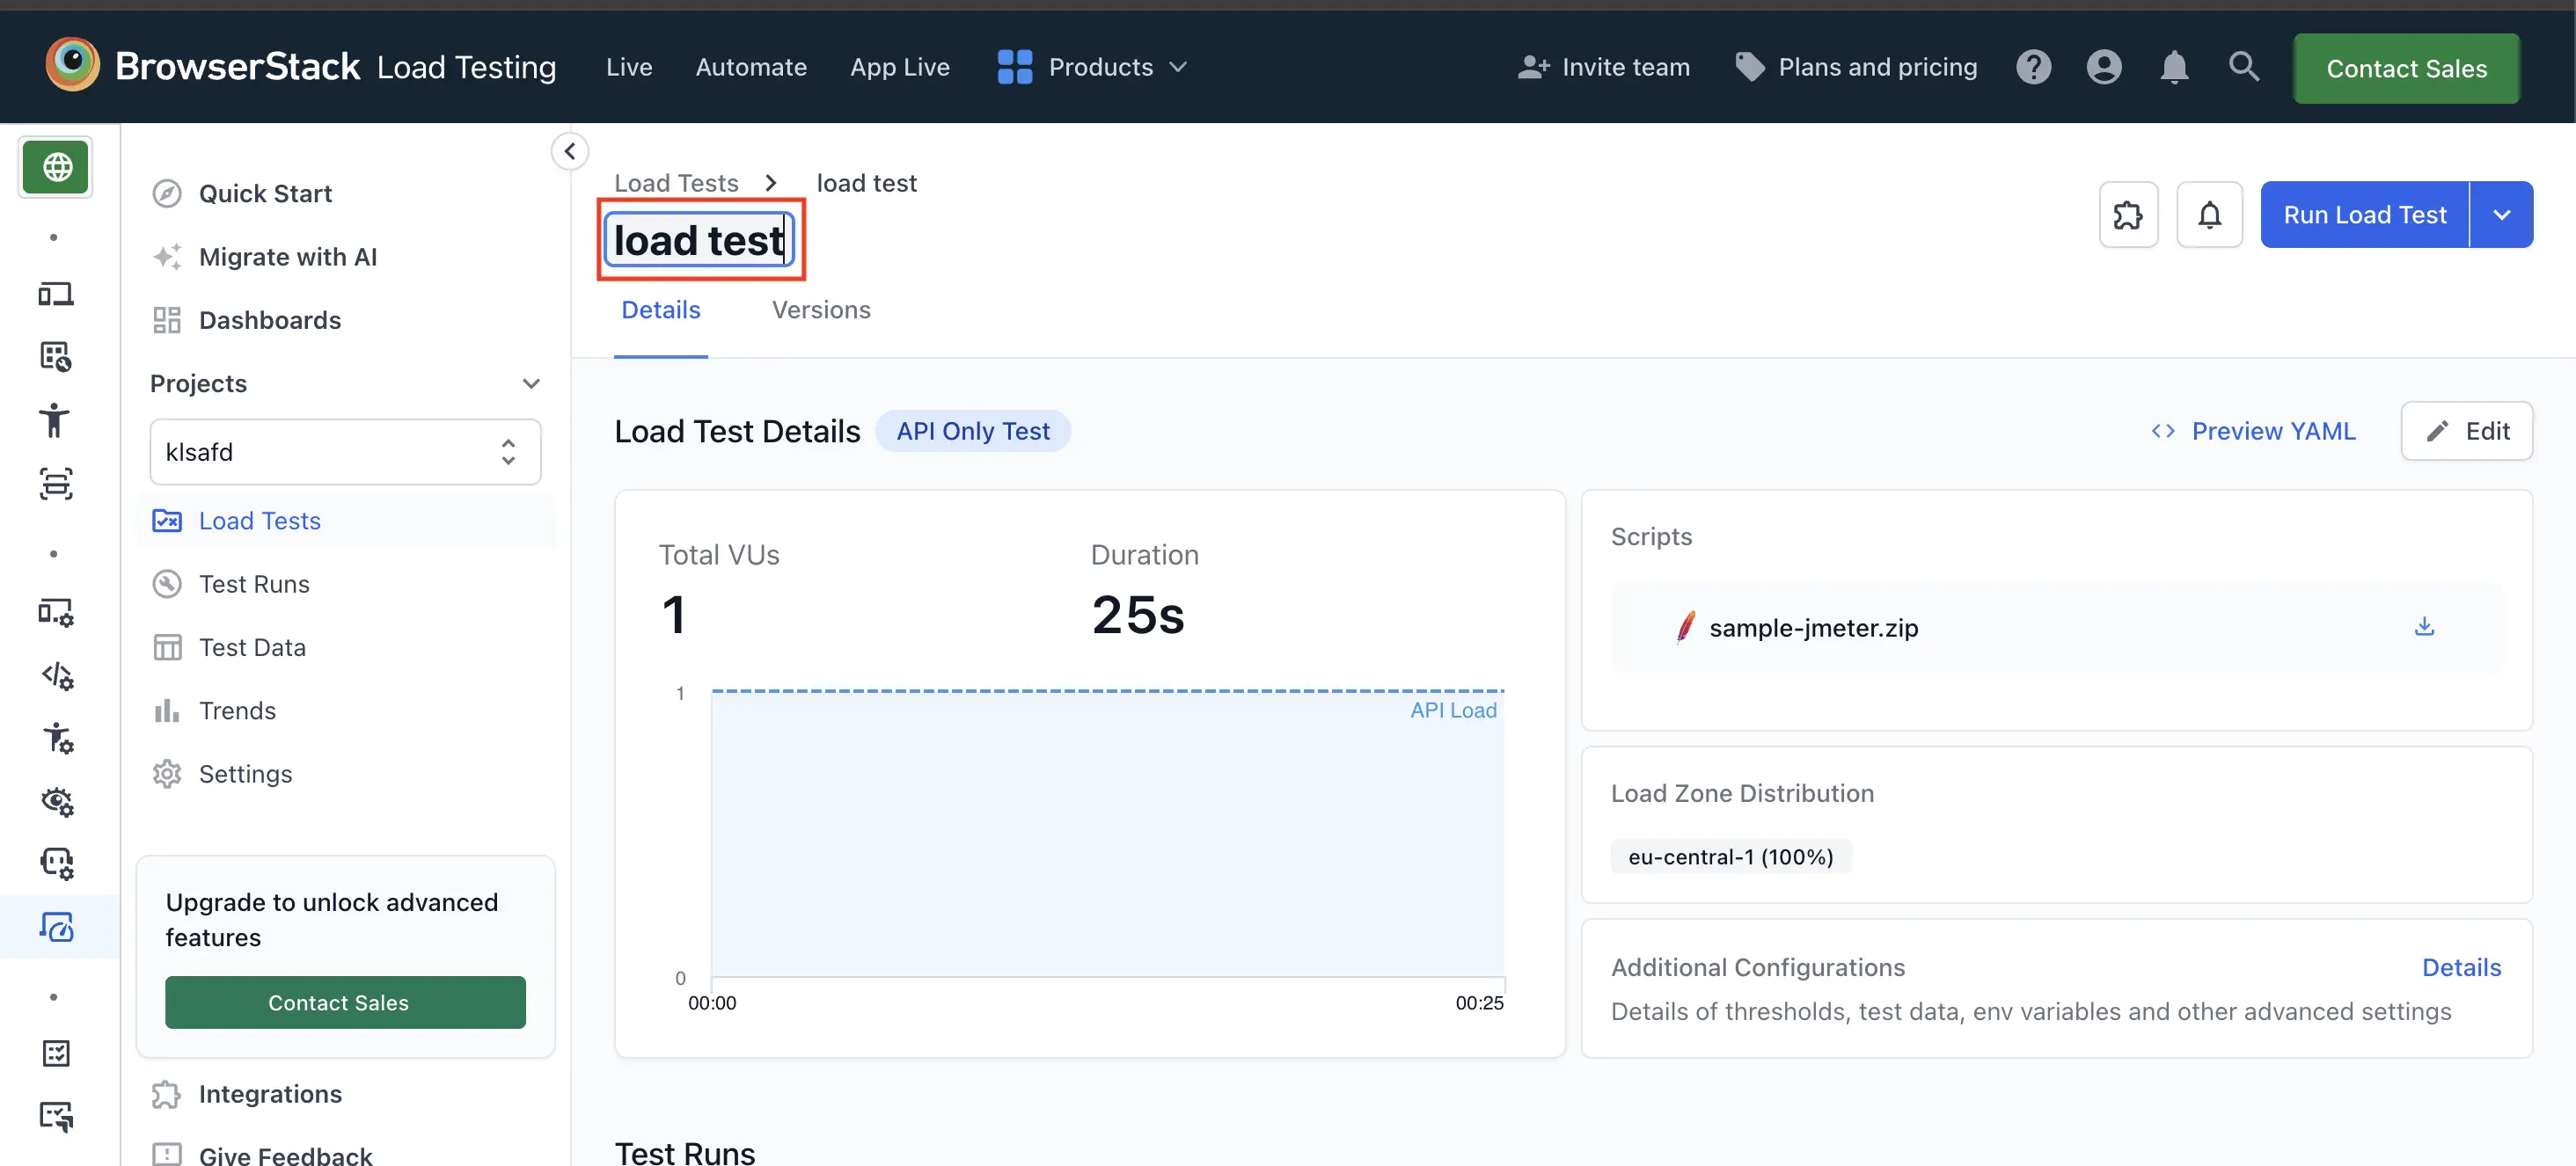Click Automate in the top navigation
The width and height of the screenshot is (2576, 1166).
click(751, 67)
